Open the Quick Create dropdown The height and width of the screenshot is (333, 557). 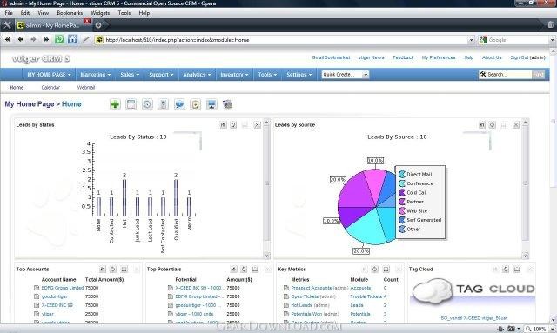(x=346, y=75)
